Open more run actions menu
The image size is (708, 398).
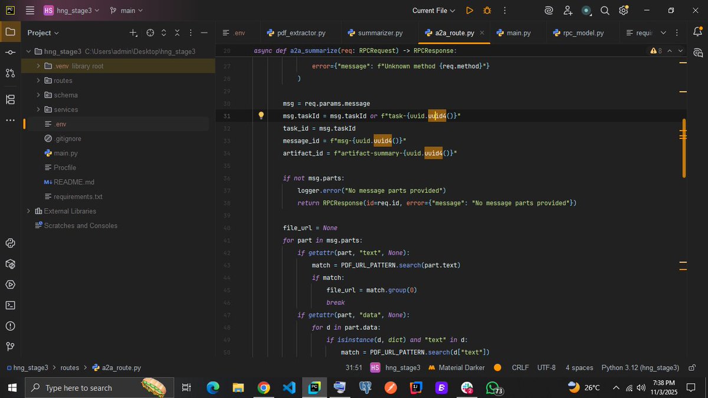(x=504, y=11)
